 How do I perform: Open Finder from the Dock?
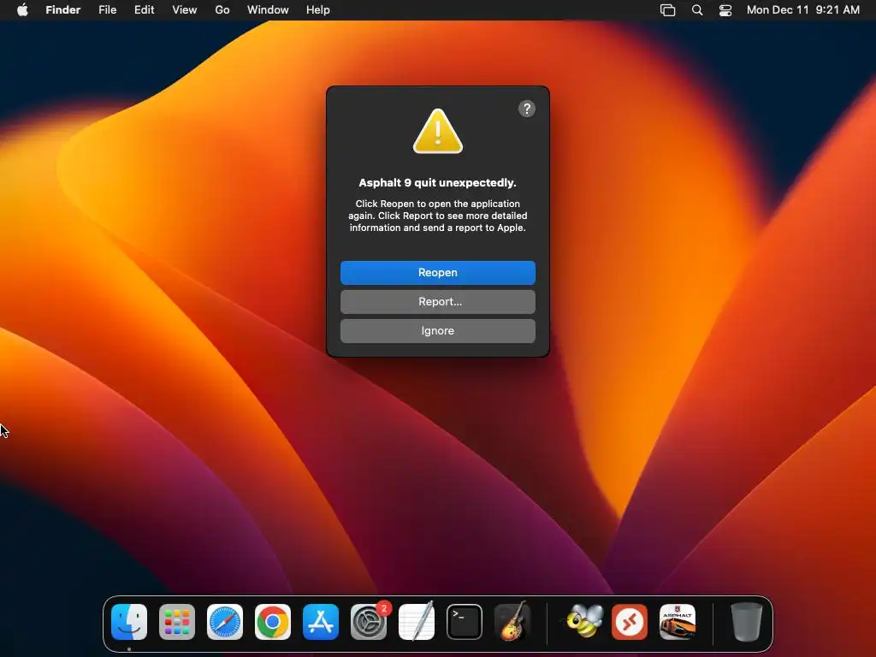[129, 622]
